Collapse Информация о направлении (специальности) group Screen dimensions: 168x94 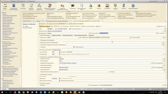click(40, 57)
